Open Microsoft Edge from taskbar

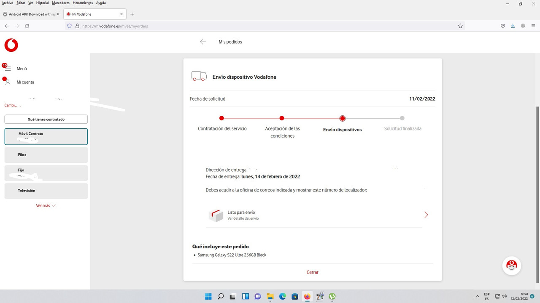pyautogui.click(x=282, y=296)
